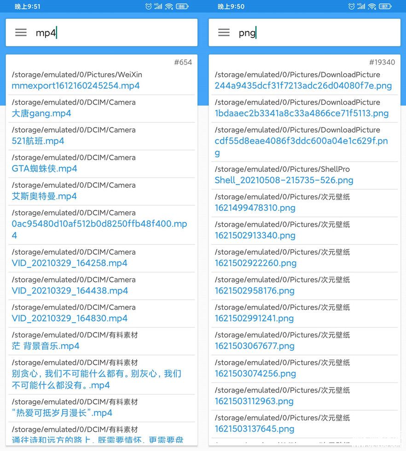Tap alarm icon in right status bar
Screen dimensions: 406x451
(352, 6)
